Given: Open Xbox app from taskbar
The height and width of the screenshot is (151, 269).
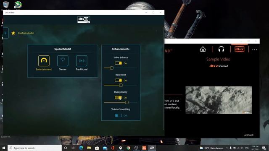Looking at the screenshot, I should [121, 148].
